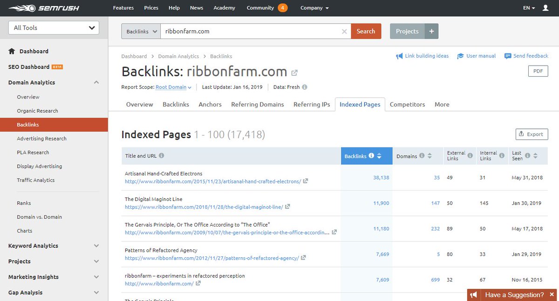The image size is (559, 301).
Task: Click the megaphone icon in suggestion bar
Action: coord(474,295)
